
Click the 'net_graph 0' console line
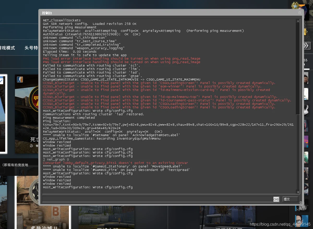point(56,159)
